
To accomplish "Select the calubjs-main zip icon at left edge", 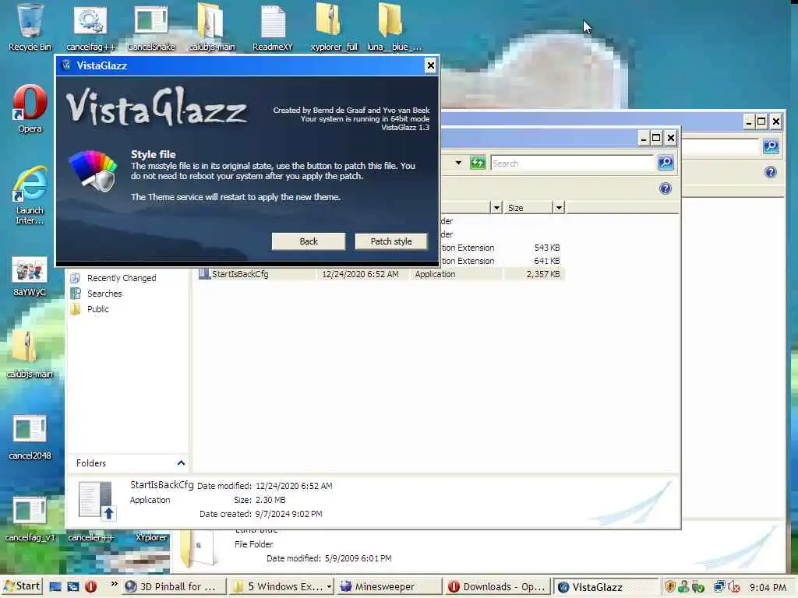I will [30, 354].
